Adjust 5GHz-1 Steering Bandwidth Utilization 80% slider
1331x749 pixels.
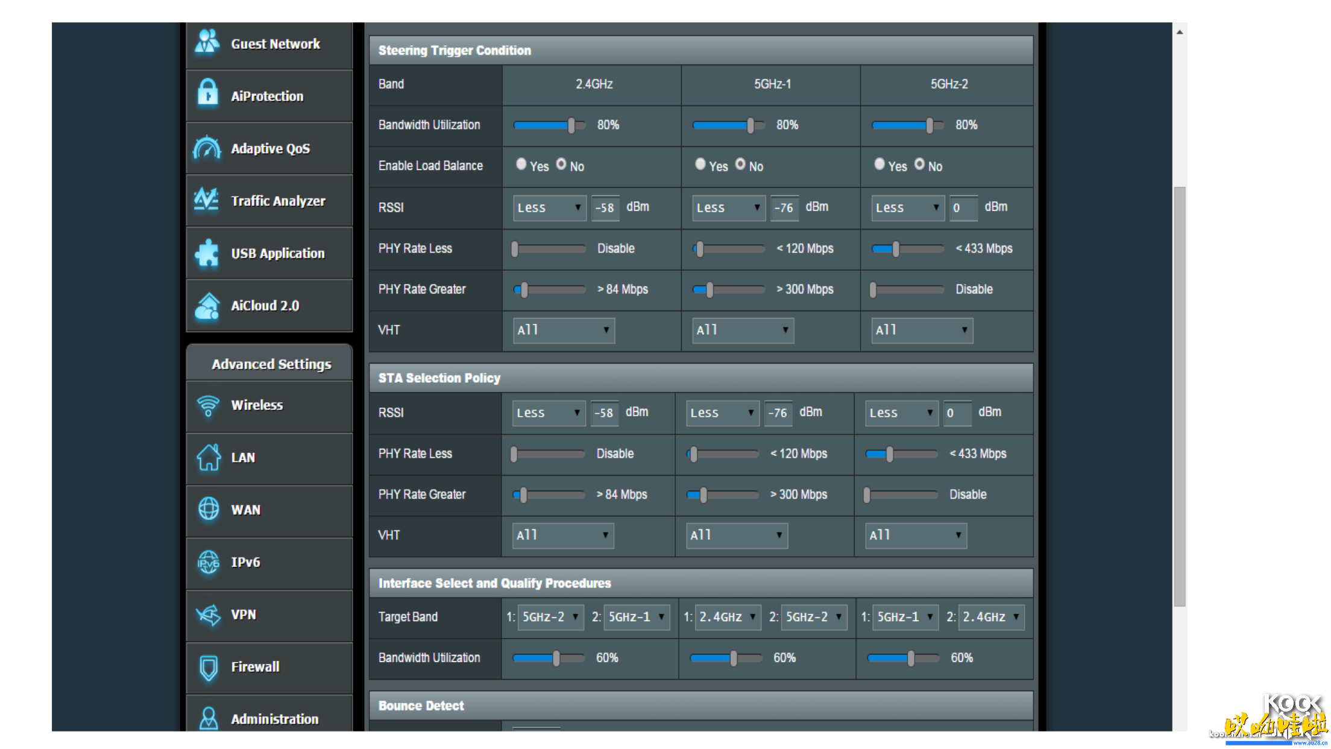pyautogui.click(x=728, y=125)
